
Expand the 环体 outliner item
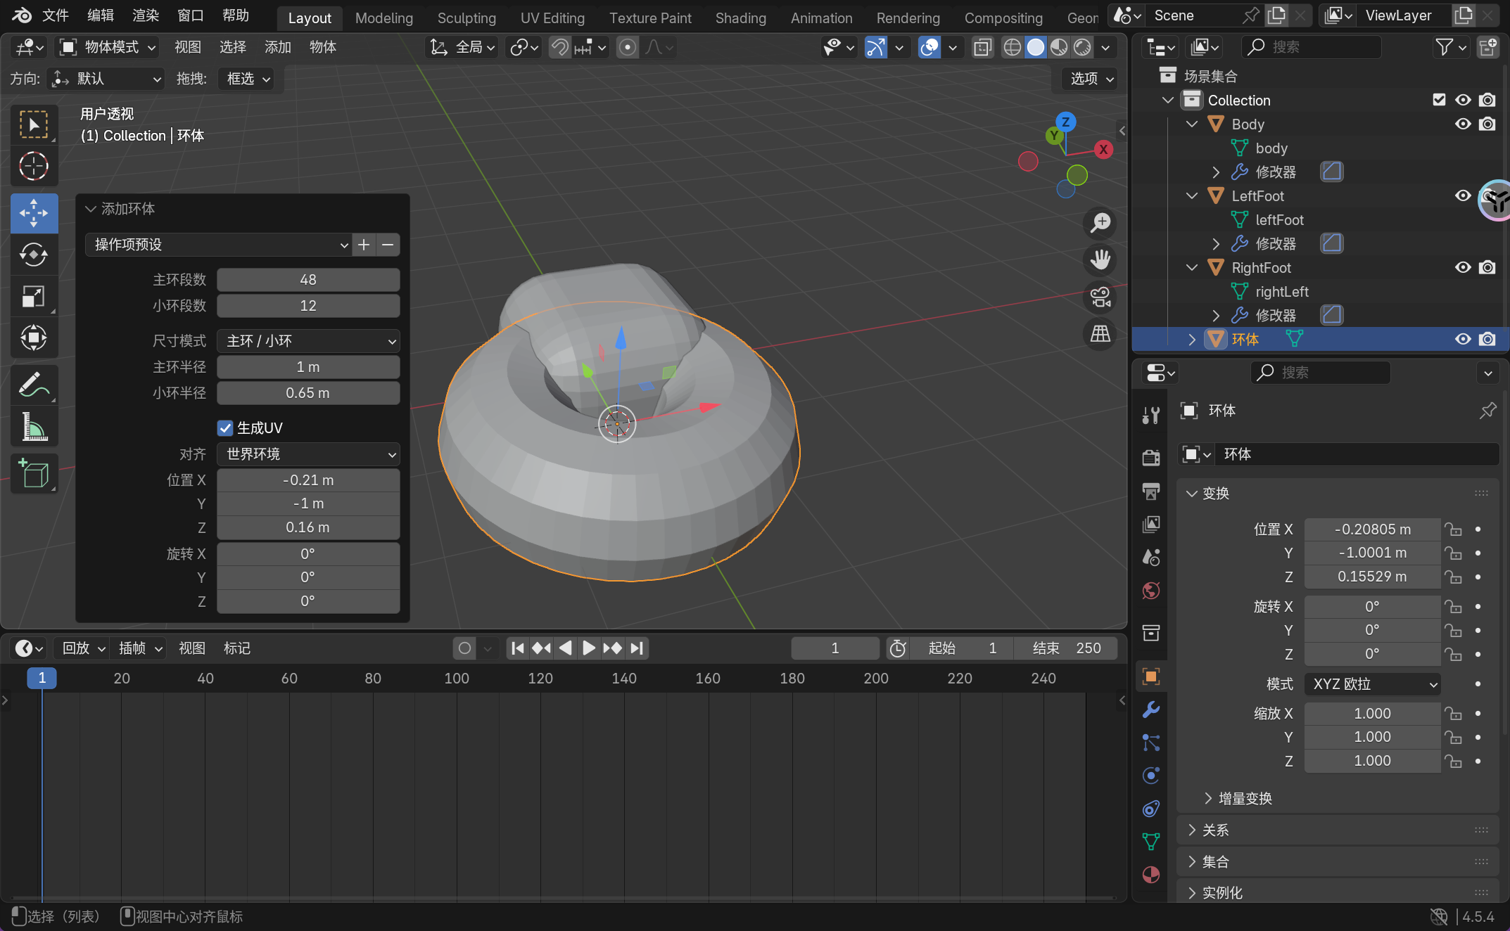point(1192,340)
